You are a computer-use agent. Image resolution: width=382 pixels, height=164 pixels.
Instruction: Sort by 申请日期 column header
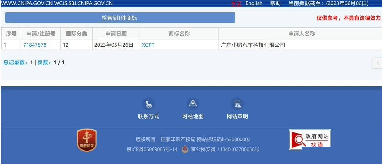coord(116,34)
